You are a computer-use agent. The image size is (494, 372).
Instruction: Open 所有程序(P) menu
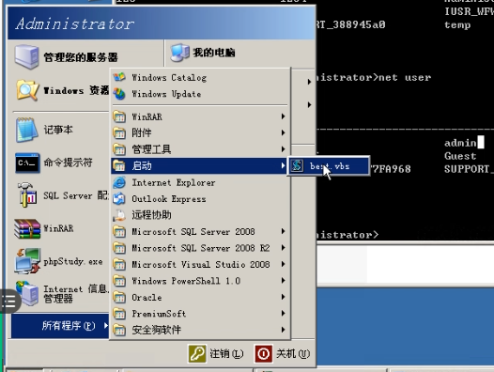tap(60, 326)
